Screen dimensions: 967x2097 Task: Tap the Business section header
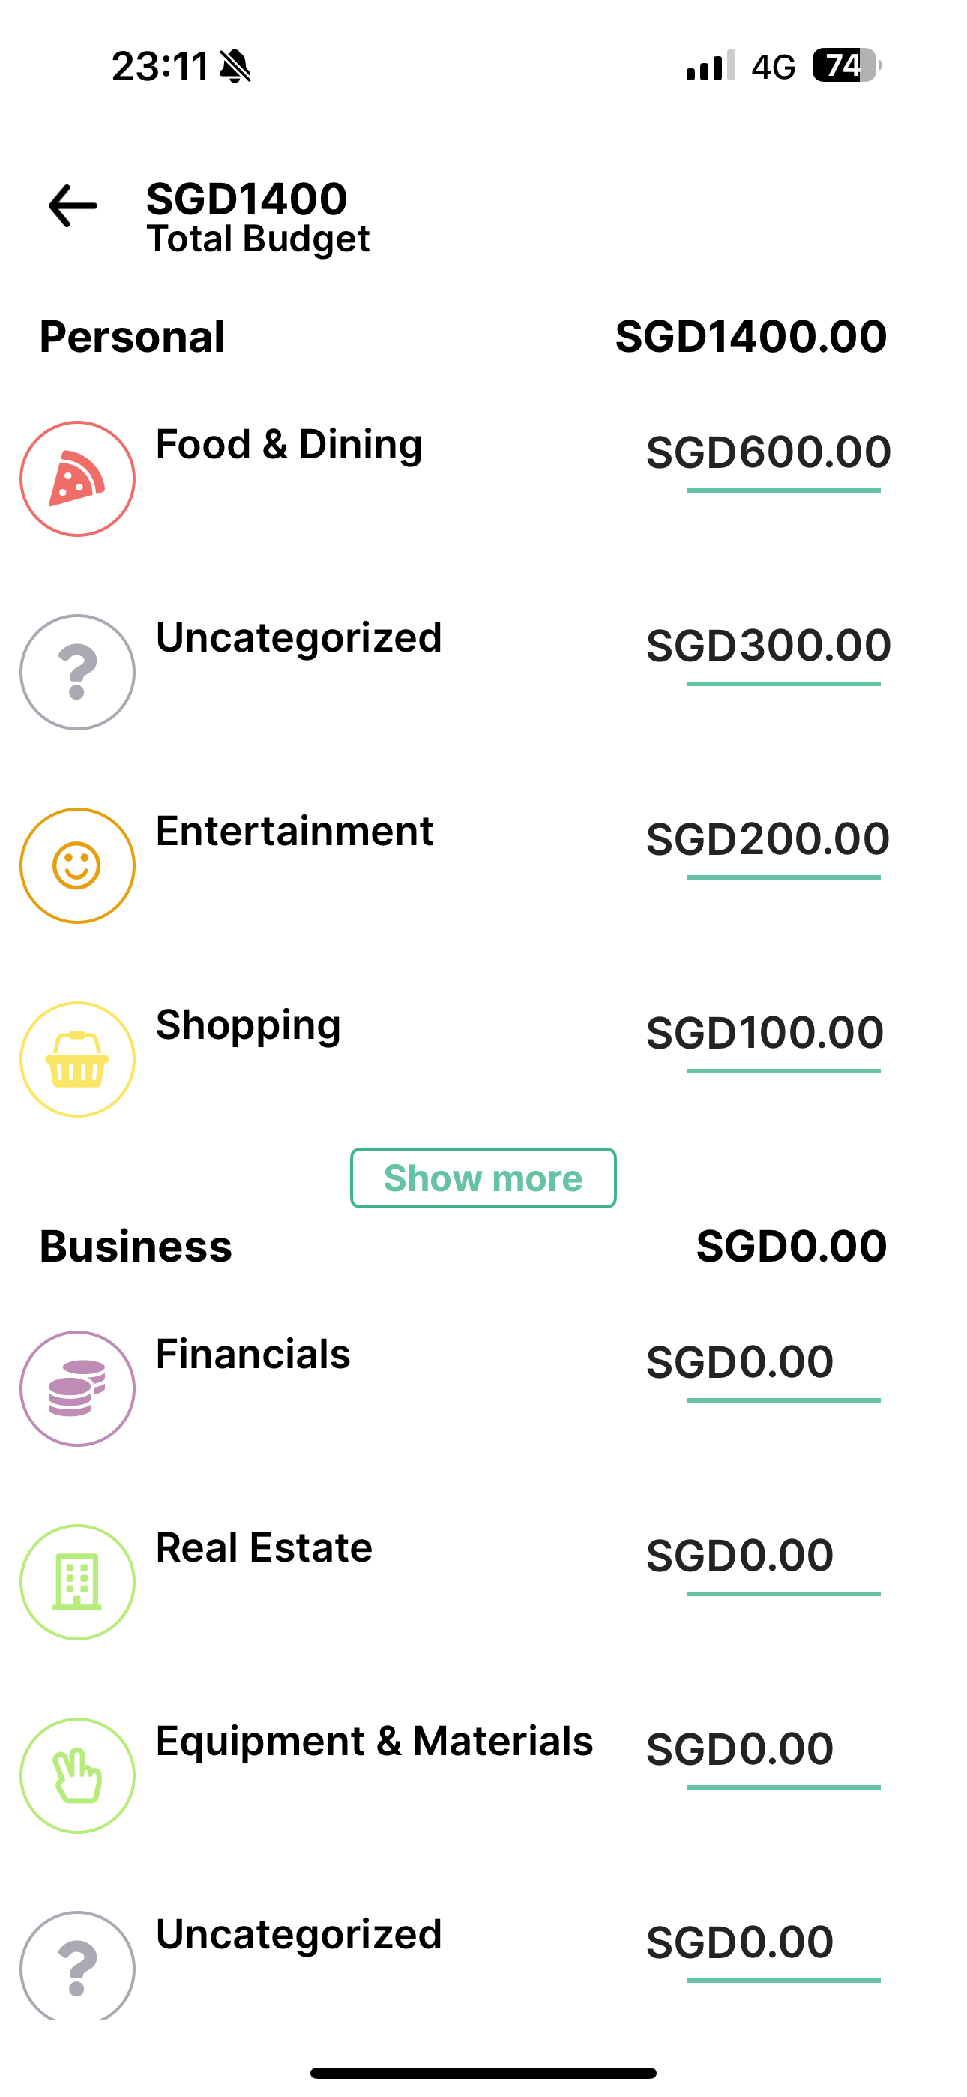point(136,1246)
